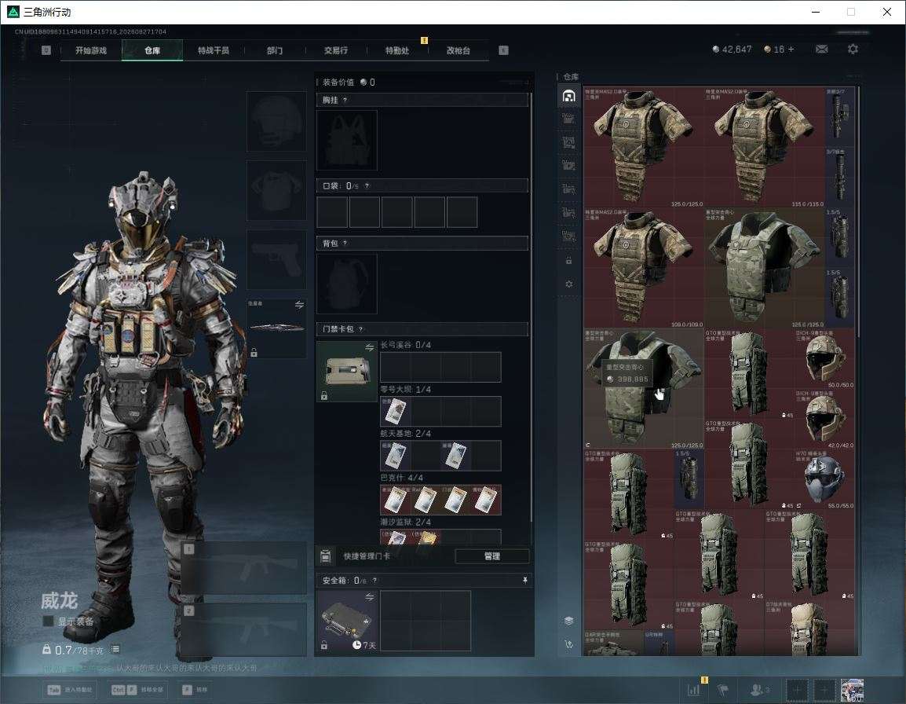The width and height of the screenshot is (906, 704).
Task: Click the 快捷管理门卡 icon
Action: click(325, 556)
